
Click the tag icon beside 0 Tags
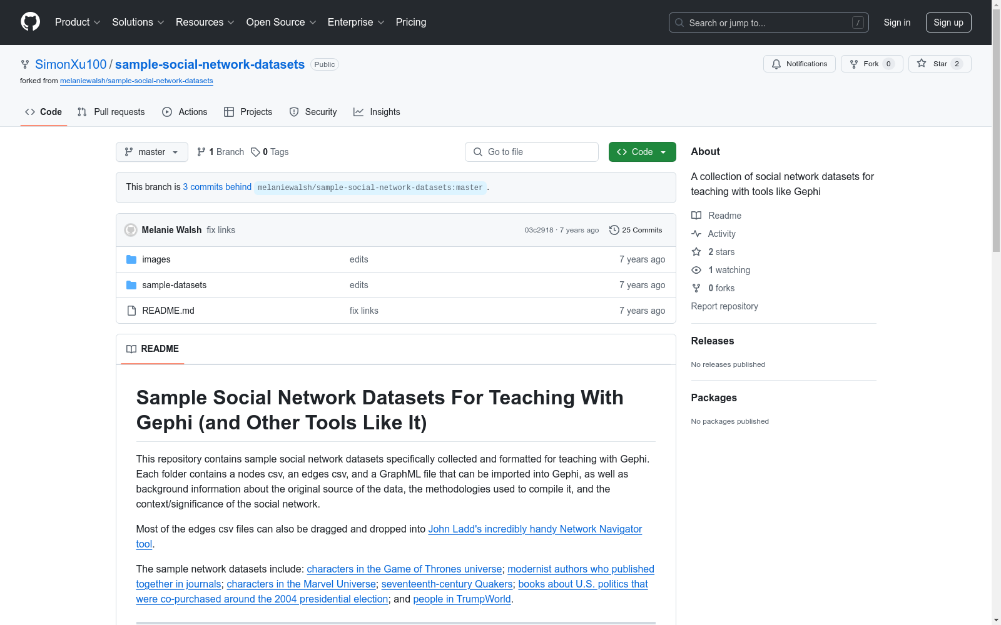pos(255,152)
